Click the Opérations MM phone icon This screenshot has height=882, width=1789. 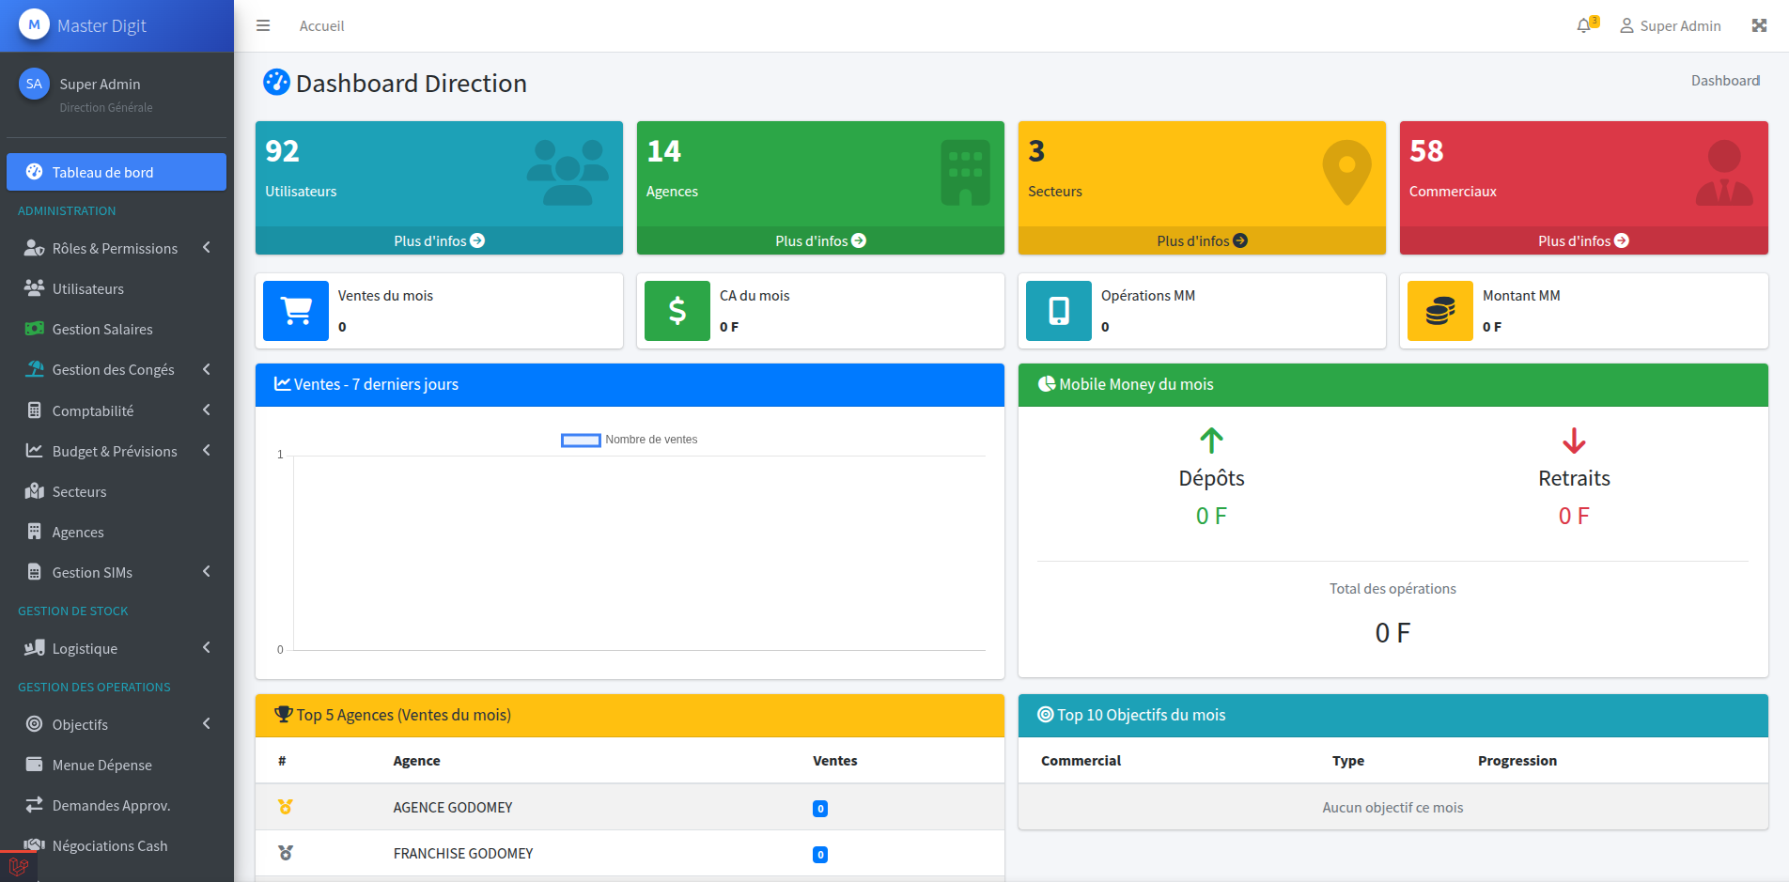(1059, 311)
